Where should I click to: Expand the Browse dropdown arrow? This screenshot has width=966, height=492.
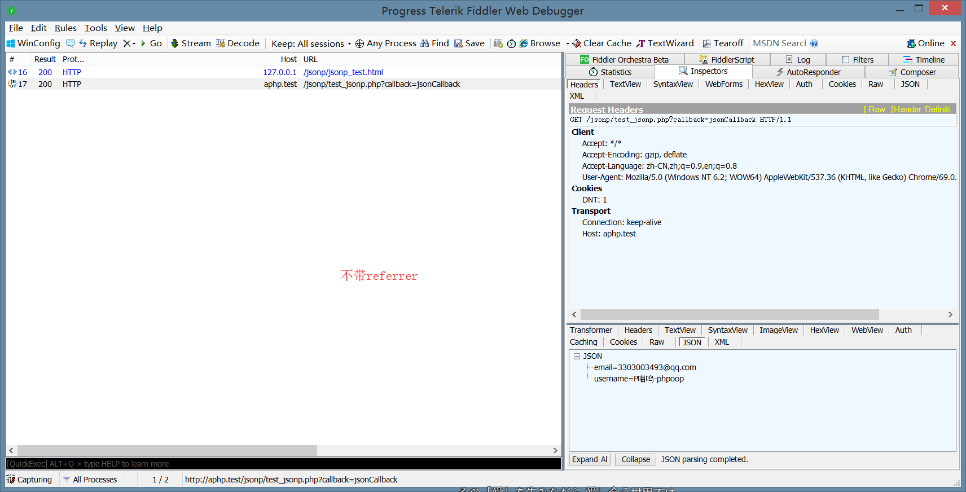click(568, 43)
